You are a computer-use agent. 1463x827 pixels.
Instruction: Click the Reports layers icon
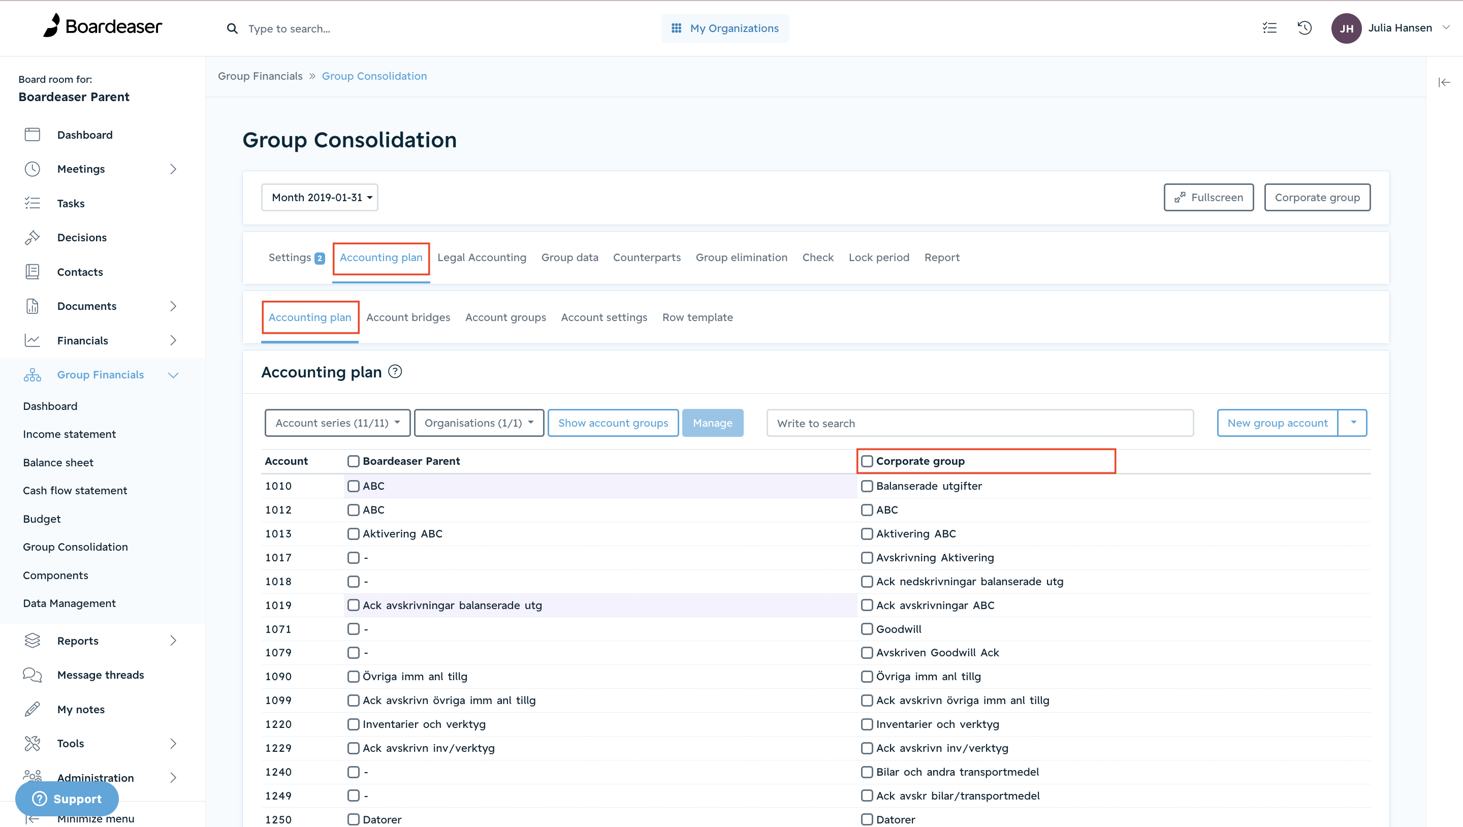33,641
